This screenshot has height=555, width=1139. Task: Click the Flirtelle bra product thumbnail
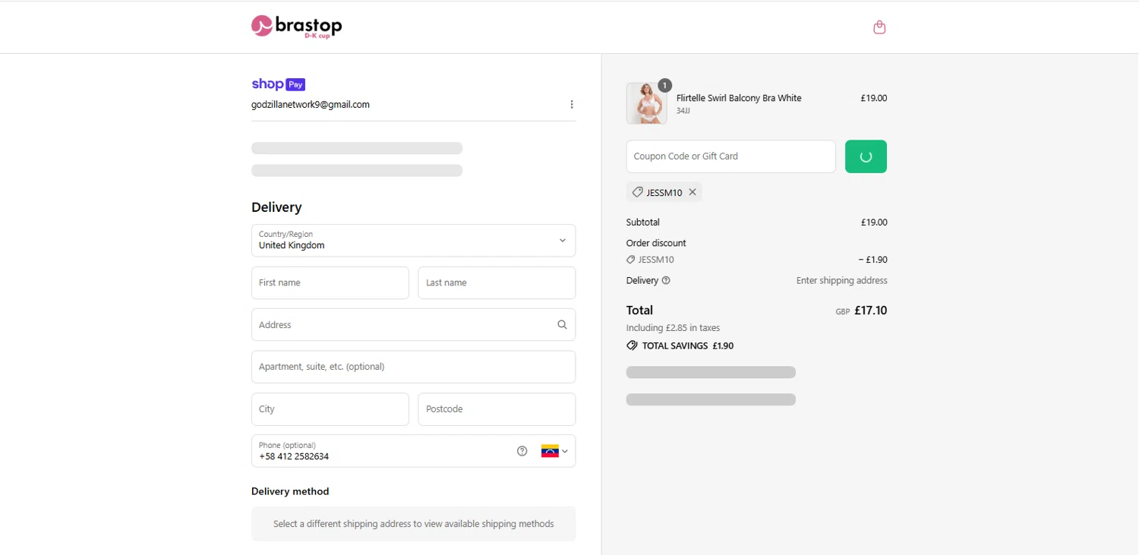point(646,103)
